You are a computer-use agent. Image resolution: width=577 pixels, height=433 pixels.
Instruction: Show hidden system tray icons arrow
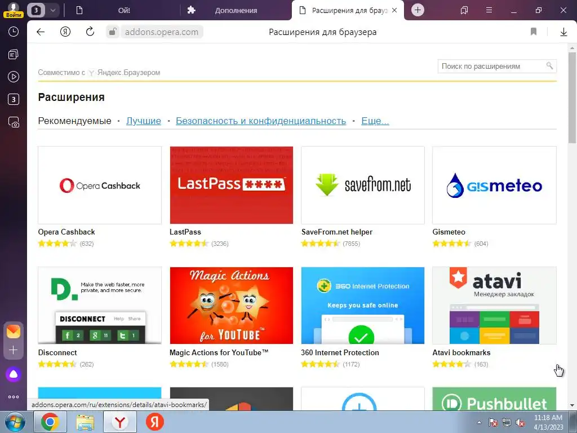[479, 422]
